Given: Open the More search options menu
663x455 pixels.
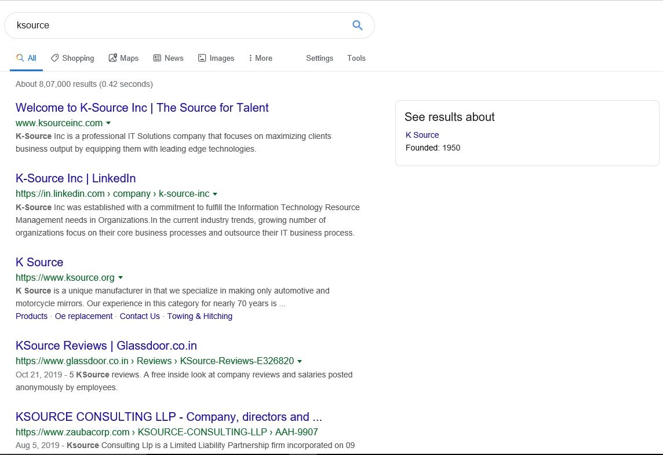Looking at the screenshot, I should pyautogui.click(x=260, y=58).
